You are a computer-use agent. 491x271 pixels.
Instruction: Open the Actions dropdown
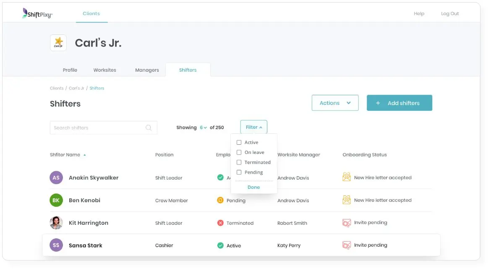(x=335, y=103)
